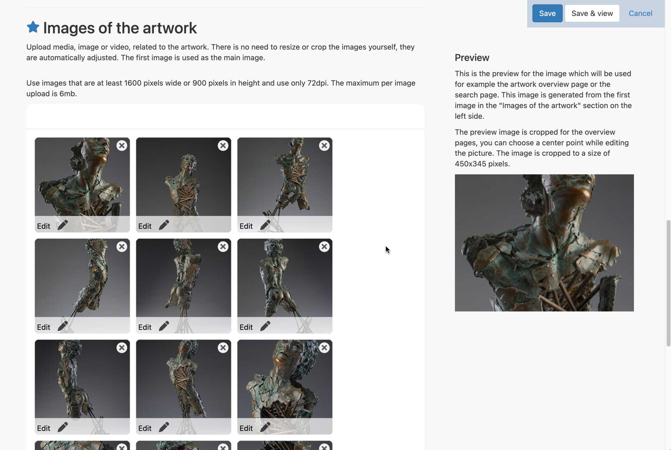Remove the first artwork image thumbnail
This screenshot has width=671, height=450.
coord(122,146)
